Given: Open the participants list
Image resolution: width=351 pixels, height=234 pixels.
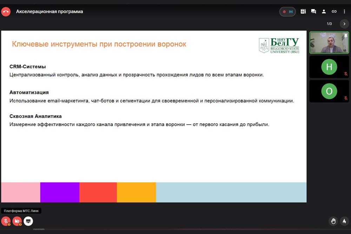Looking at the screenshot, I should (324, 12).
